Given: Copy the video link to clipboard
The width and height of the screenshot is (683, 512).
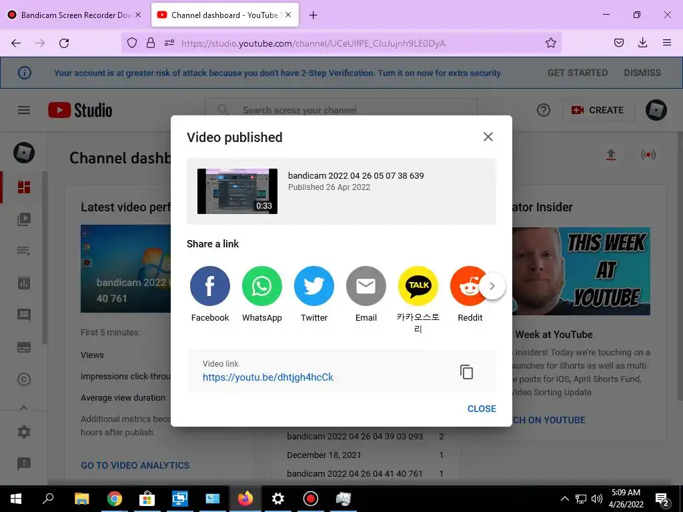Looking at the screenshot, I should (x=466, y=372).
